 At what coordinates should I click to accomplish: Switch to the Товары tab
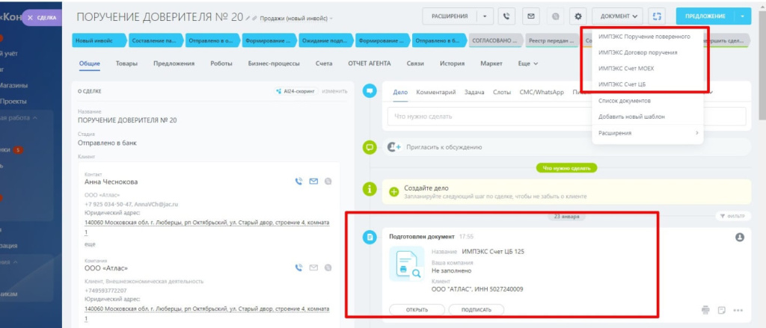[126, 64]
